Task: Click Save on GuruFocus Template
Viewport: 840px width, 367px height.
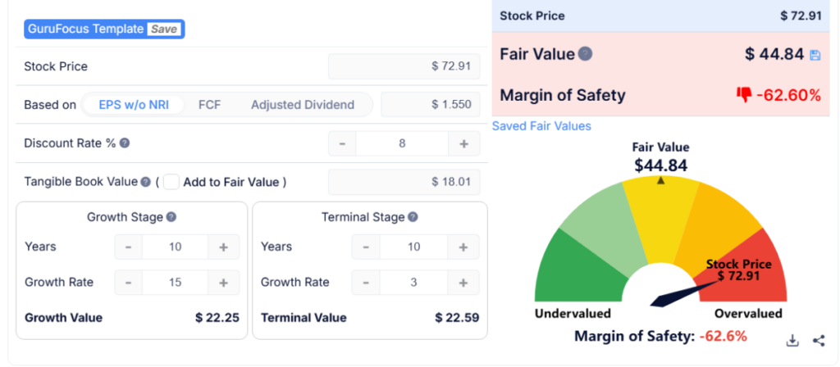Action: (162, 29)
